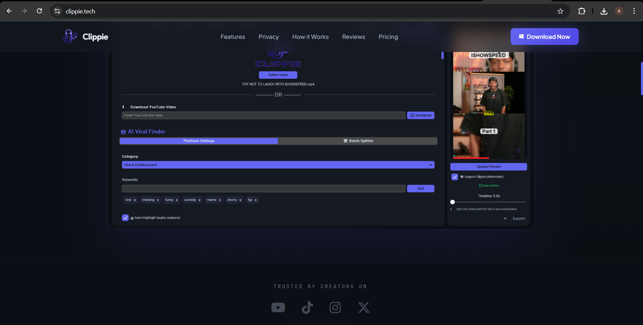The image size is (643, 325).
Task: Switch to the Platform Settings tab
Action: tap(199, 141)
